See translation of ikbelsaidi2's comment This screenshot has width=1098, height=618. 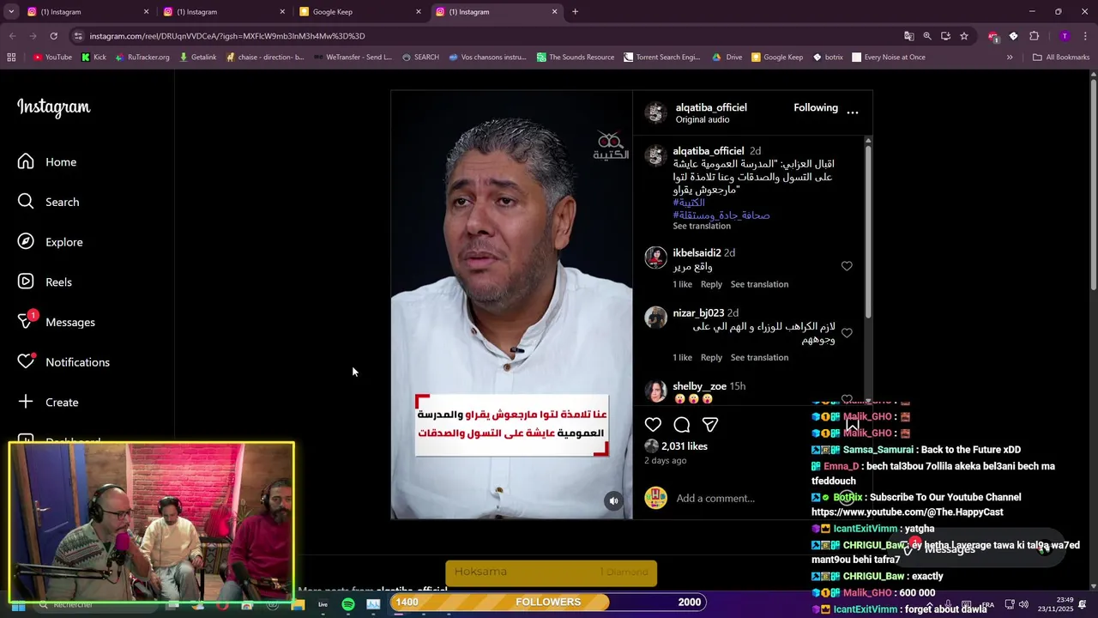pyautogui.click(x=759, y=284)
